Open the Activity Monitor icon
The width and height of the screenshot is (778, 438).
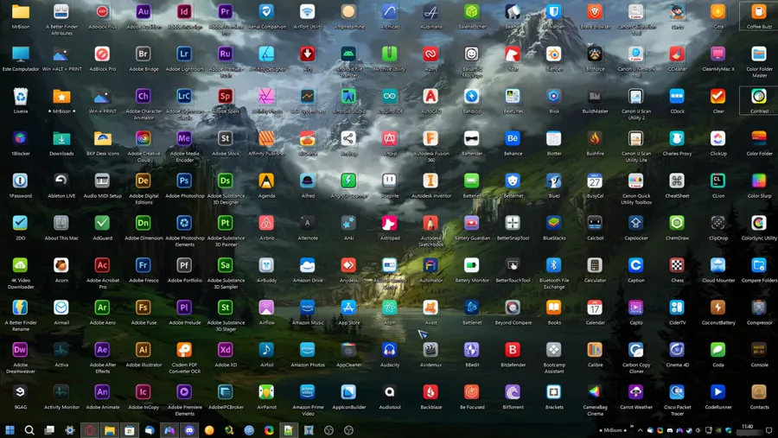click(x=61, y=392)
